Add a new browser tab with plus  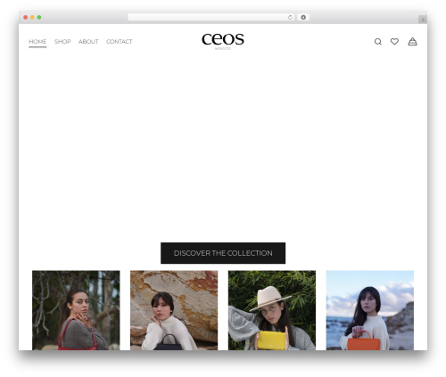coord(423,20)
